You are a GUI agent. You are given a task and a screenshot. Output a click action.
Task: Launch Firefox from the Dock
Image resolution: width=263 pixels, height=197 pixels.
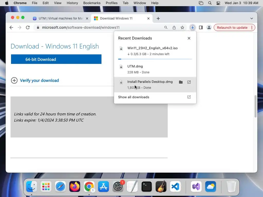(75, 186)
